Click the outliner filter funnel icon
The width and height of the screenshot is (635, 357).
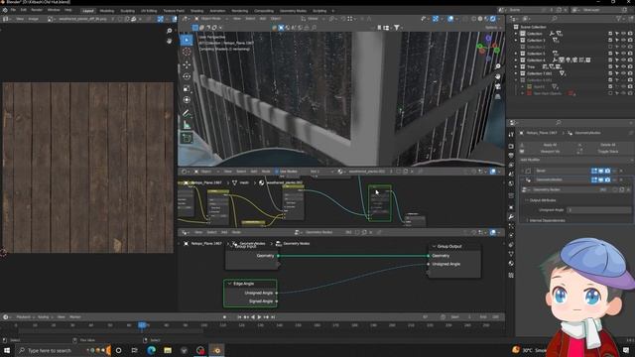(x=618, y=19)
